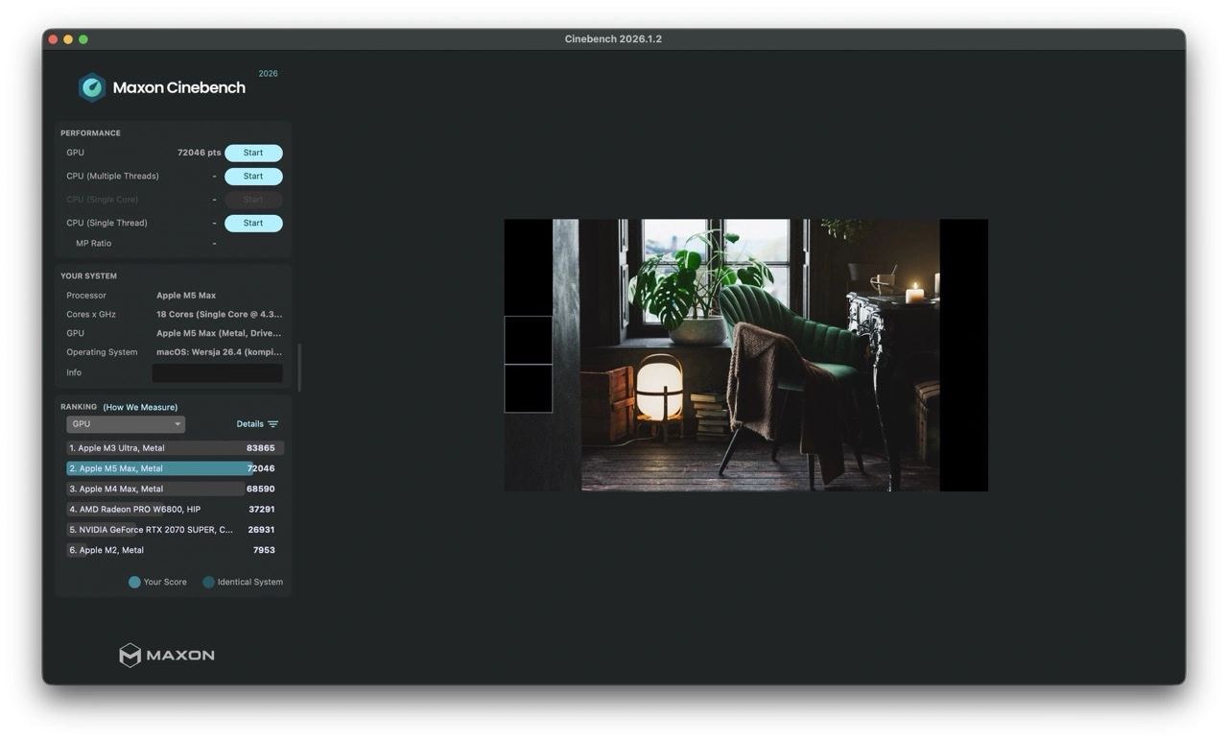Click the Maxon logo at bottom
Image resolution: width=1228 pixels, height=741 pixels.
coord(167,655)
